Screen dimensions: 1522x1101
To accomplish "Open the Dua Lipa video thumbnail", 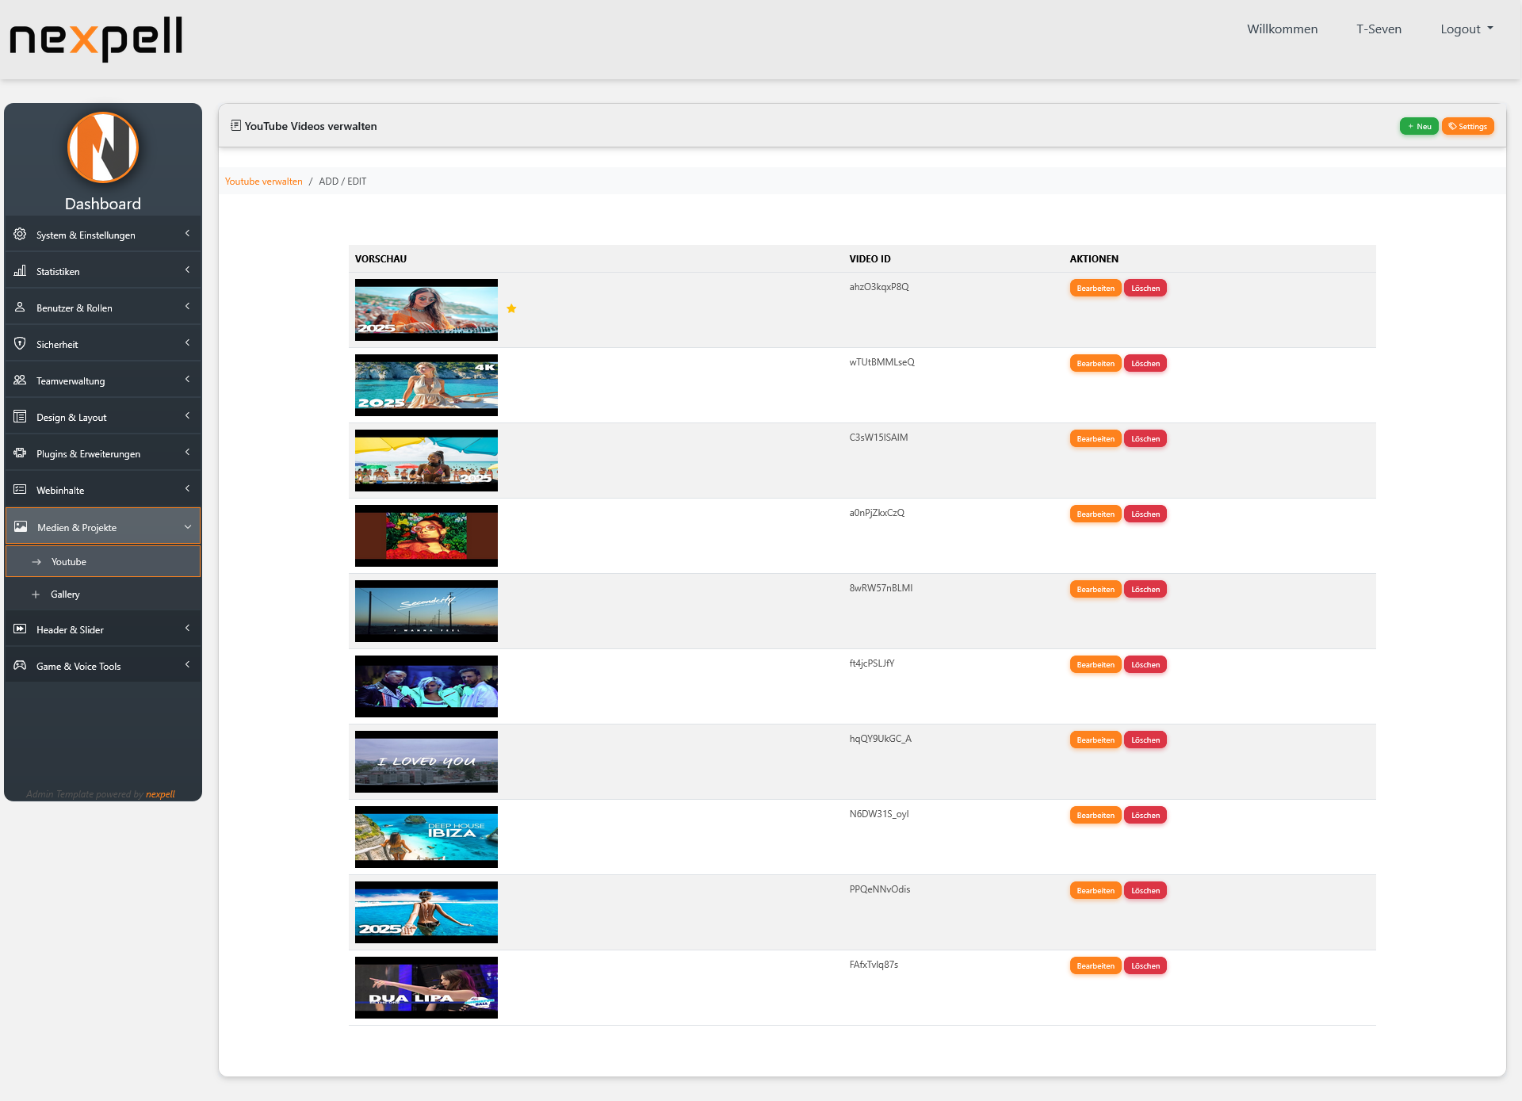I will (426, 987).
